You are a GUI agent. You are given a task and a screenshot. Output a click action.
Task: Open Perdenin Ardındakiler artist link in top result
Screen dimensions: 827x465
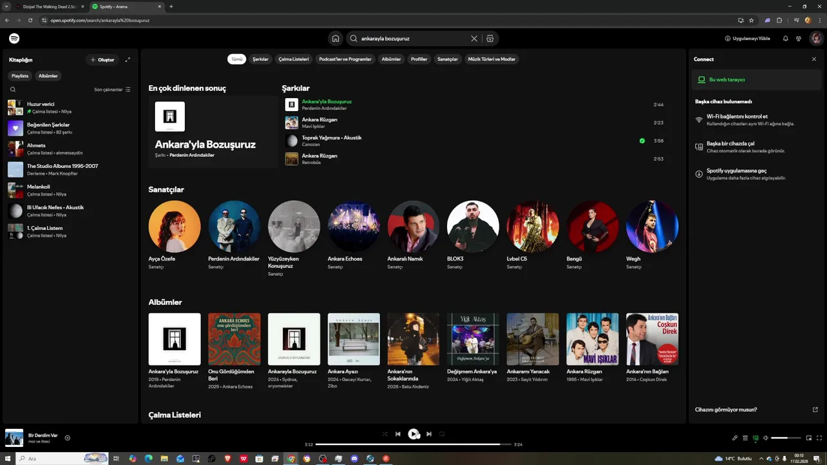(x=192, y=155)
